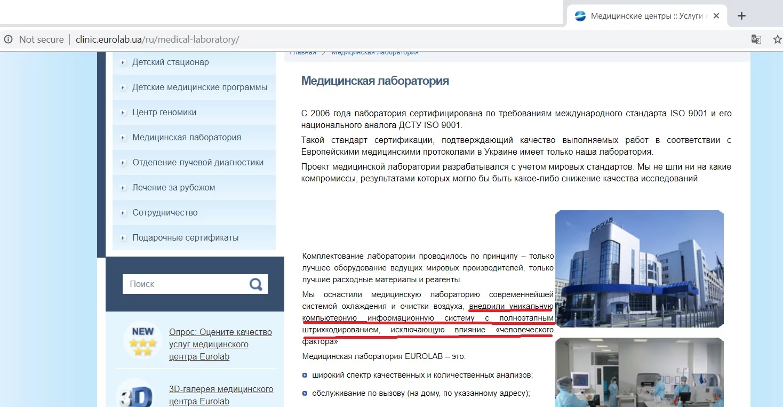Image resolution: width=783 pixels, height=407 pixels.
Task: Open the Eurolab building photo
Action: click(x=639, y=269)
